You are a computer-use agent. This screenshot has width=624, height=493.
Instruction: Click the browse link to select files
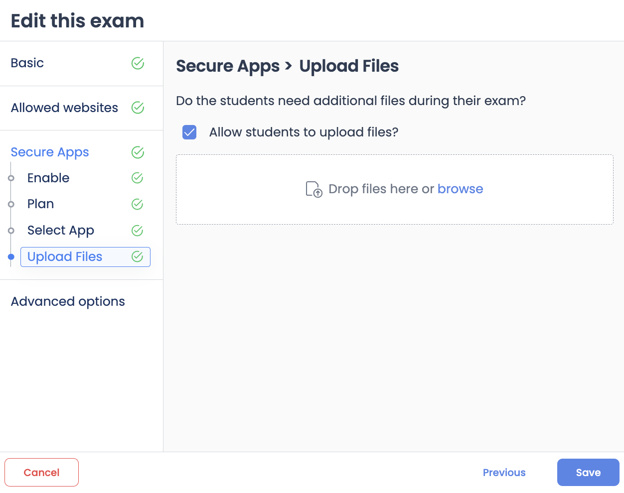click(460, 189)
